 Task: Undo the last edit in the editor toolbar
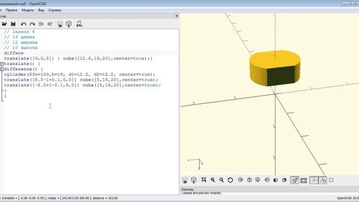coord(24,24)
